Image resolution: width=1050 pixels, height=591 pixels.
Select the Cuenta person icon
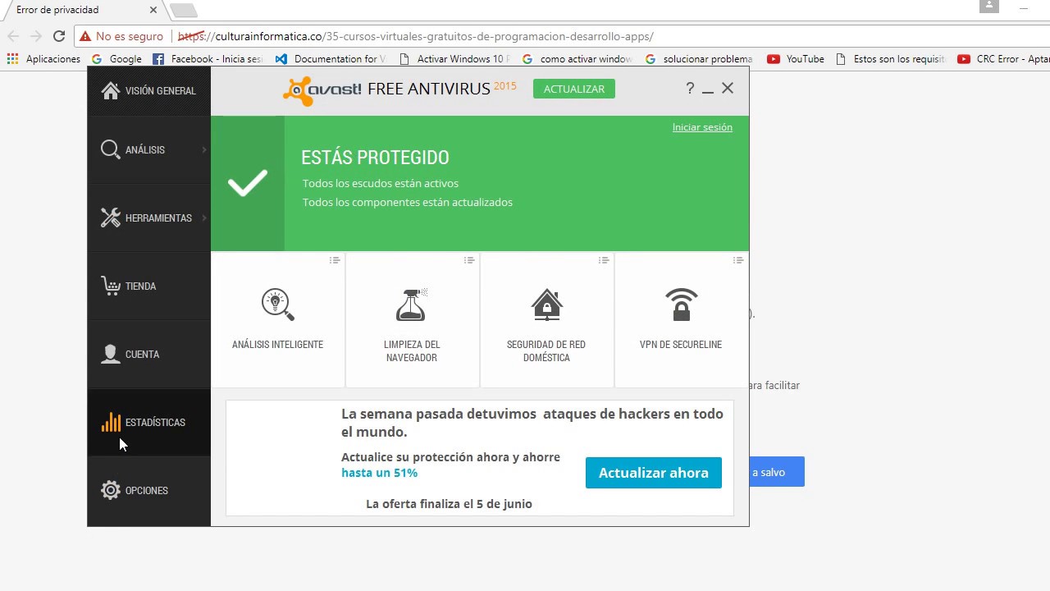(110, 354)
